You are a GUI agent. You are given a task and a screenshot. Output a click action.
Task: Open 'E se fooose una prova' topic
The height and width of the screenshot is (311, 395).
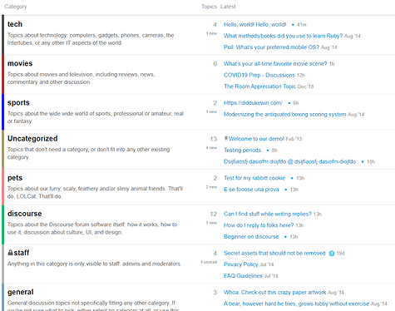(x=251, y=190)
